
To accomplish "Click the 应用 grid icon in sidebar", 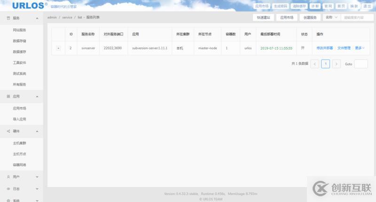I will 8,96.
